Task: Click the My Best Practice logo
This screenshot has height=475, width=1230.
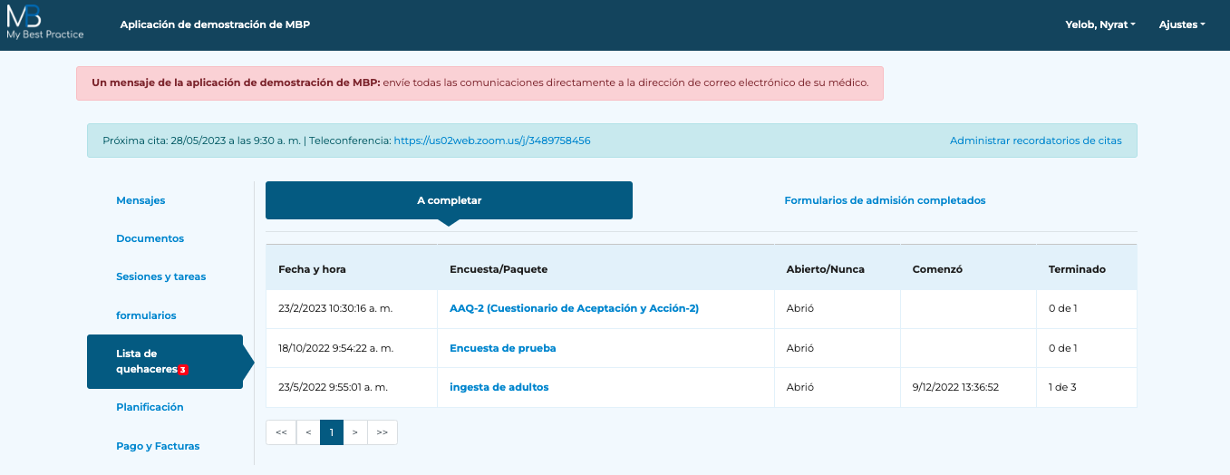Action: point(44,24)
